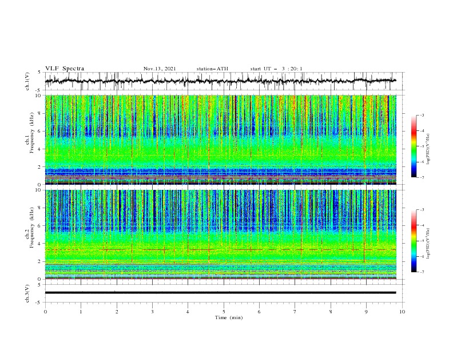
Task: Click the ch.1 'log(PSD)(V²/Hz)' colorbar label
Action: (x=428, y=149)
